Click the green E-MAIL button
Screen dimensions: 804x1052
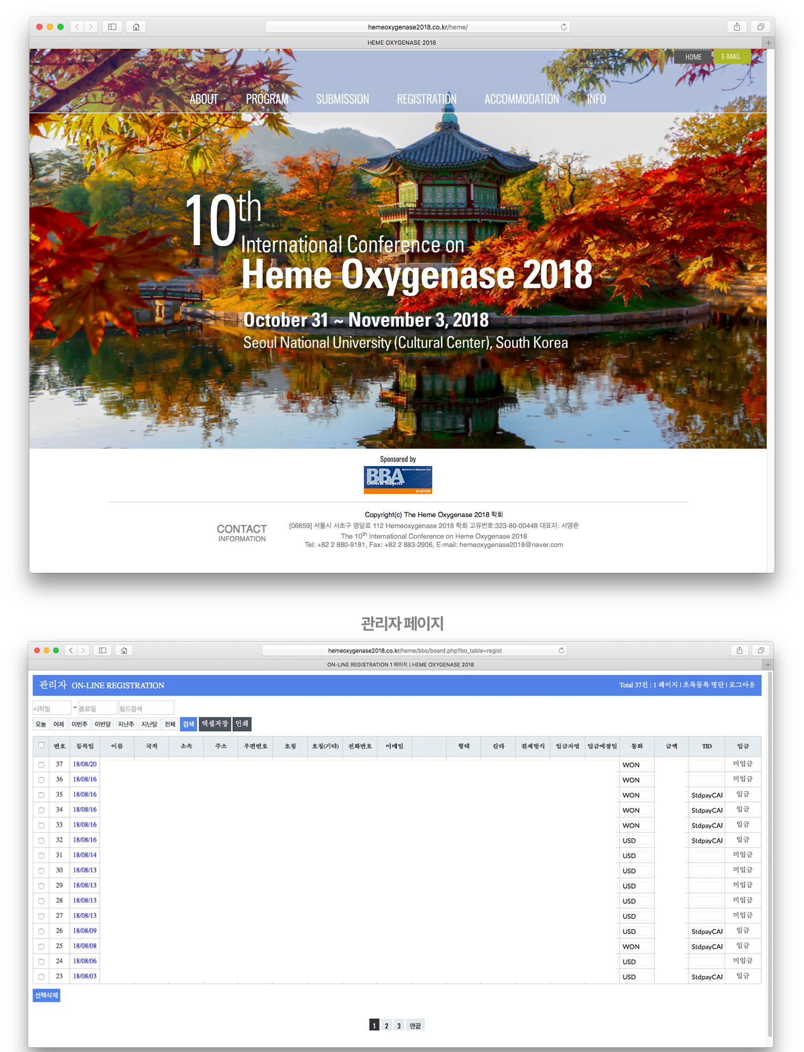(x=731, y=56)
